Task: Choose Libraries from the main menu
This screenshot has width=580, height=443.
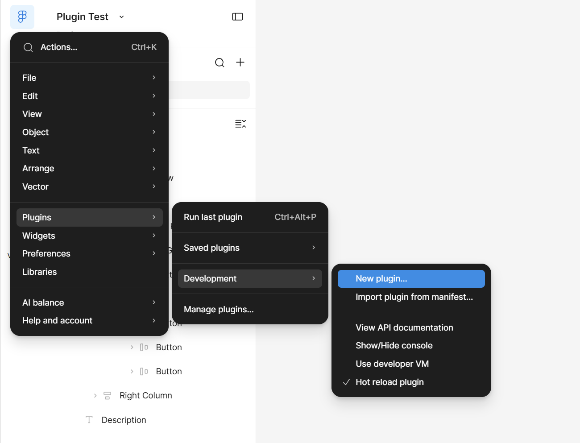Action: coord(89,272)
